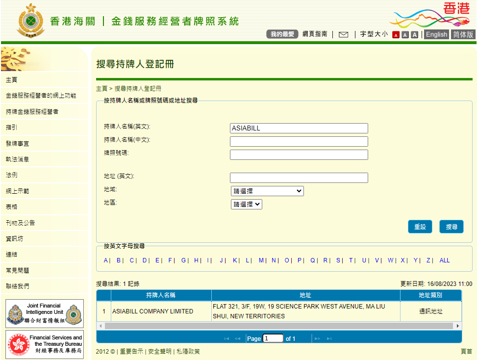Click the 持牌人名稱(中文) input field
This screenshot has width=477, height=360.
[299, 141]
